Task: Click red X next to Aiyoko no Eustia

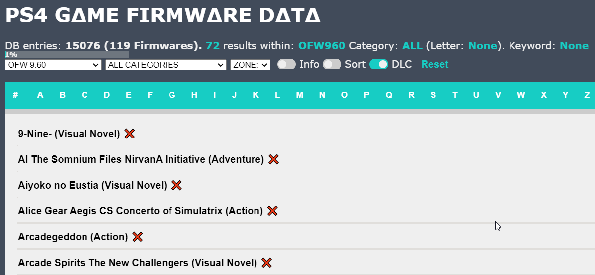Action: [x=176, y=185]
